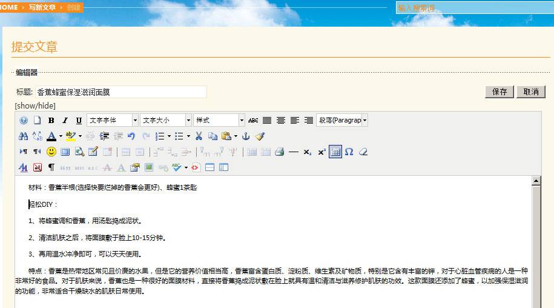Apply text color with the A swatch
Viewport: 554px width, 308px height.
click(x=51, y=136)
